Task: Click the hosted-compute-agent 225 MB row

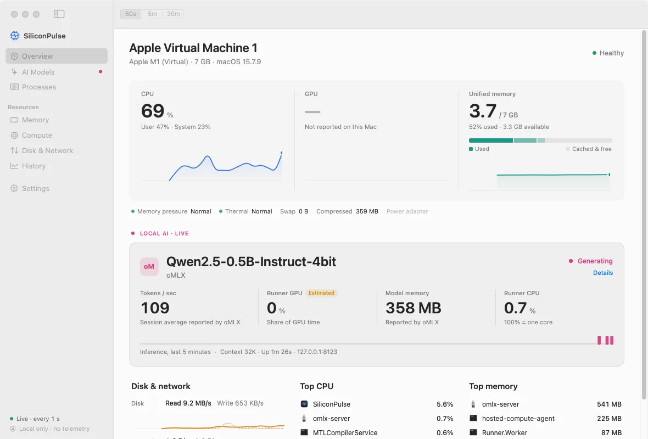Action: tap(545, 418)
